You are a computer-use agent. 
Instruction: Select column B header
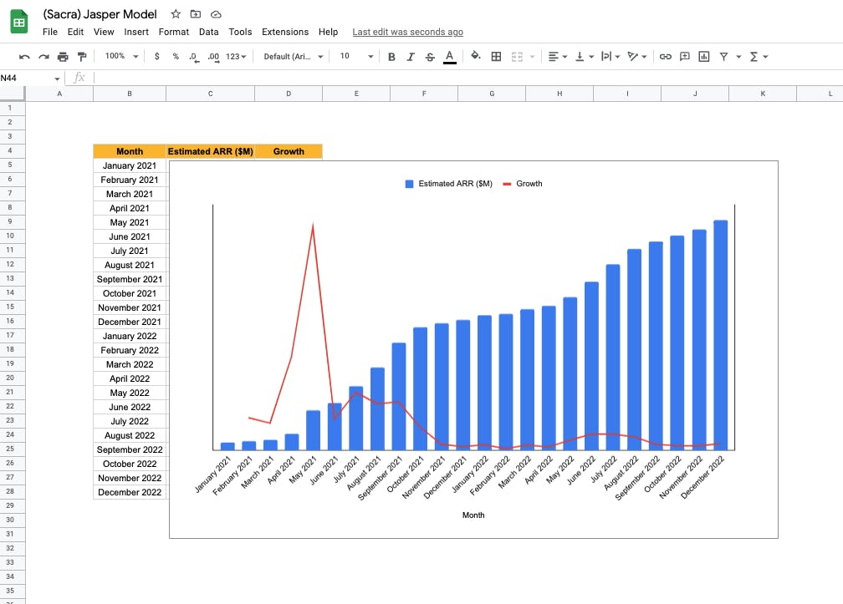(130, 94)
